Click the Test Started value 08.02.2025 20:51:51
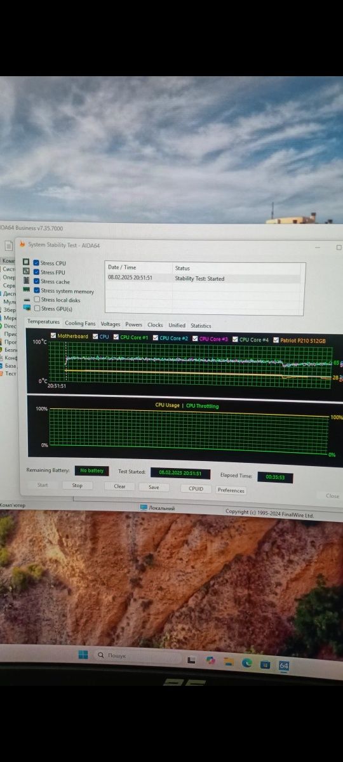This screenshot has width=343, height=762. tap(180, 473)
